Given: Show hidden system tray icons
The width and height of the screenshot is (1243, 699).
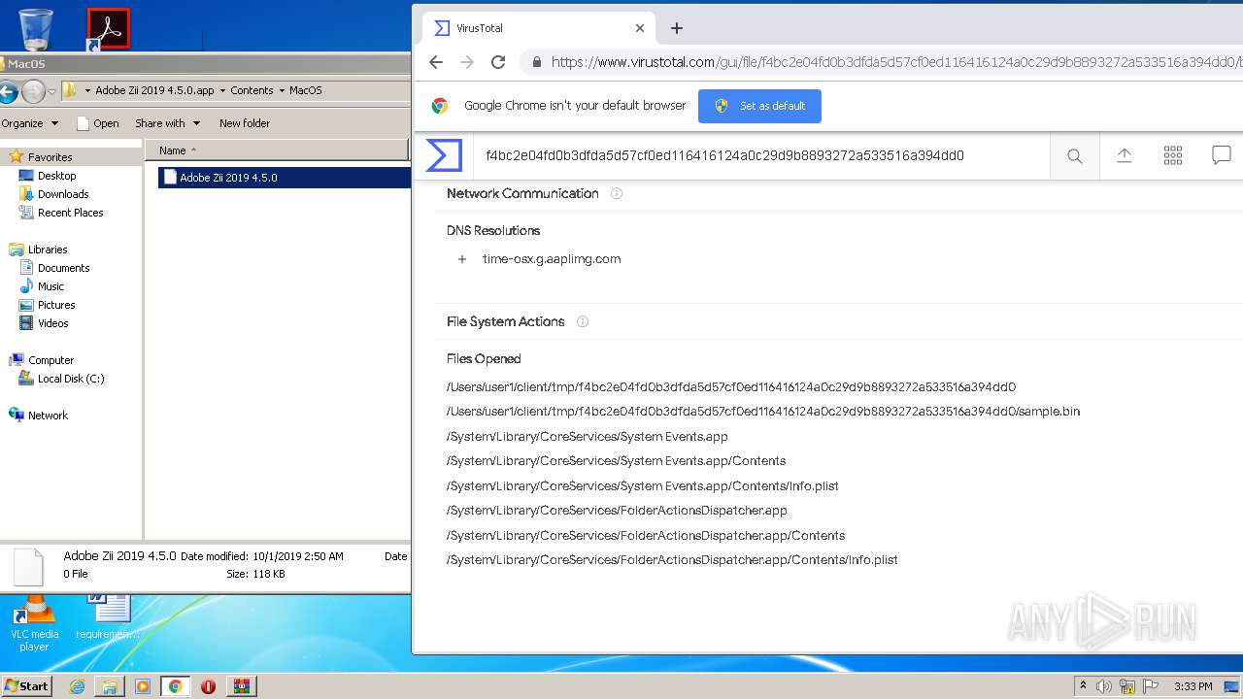Looking at the screenshot, I should pyautogui.click(x=1083, y=685).
